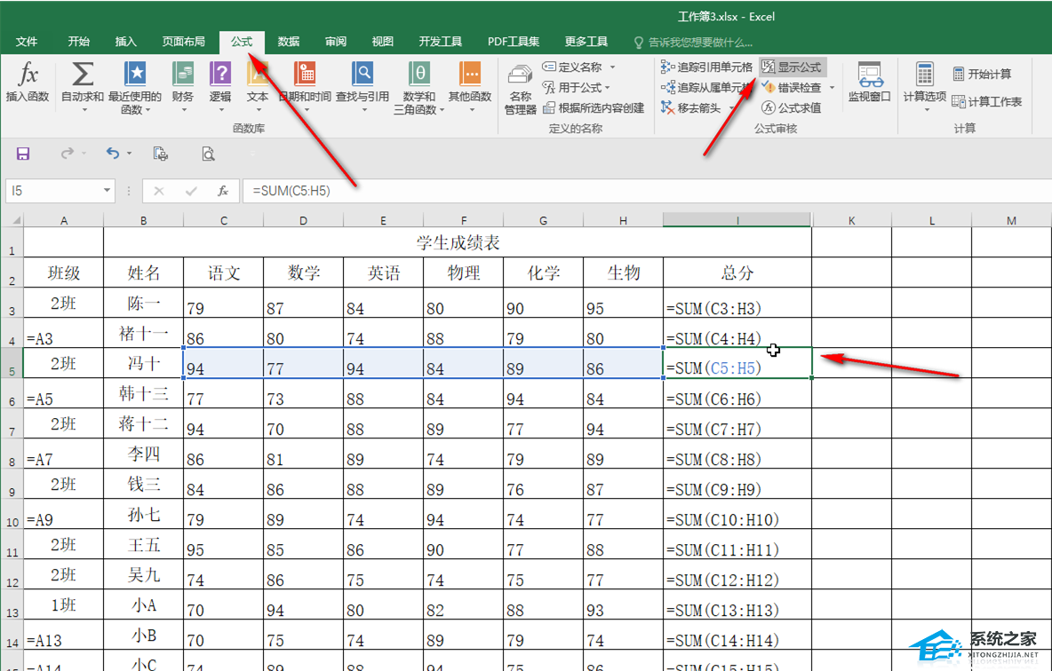Expand the Define Name dropdown arrow
Screen dimensions: 1052x671
point(612,67)
